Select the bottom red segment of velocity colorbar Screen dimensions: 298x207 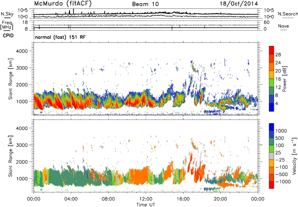pos(272,185)
